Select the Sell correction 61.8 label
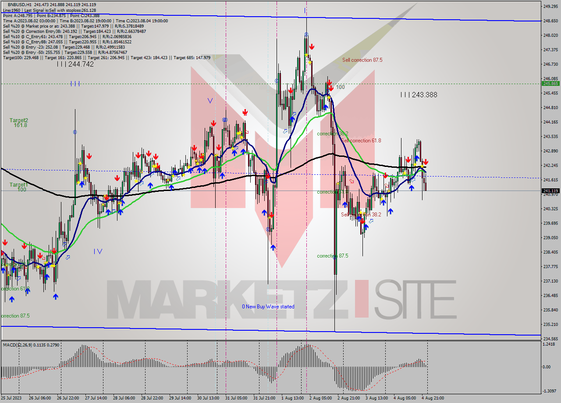This screenshot has height=403, width=561. click(361, 141)
